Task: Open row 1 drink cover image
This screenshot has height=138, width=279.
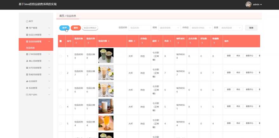Action: point(106,55)
